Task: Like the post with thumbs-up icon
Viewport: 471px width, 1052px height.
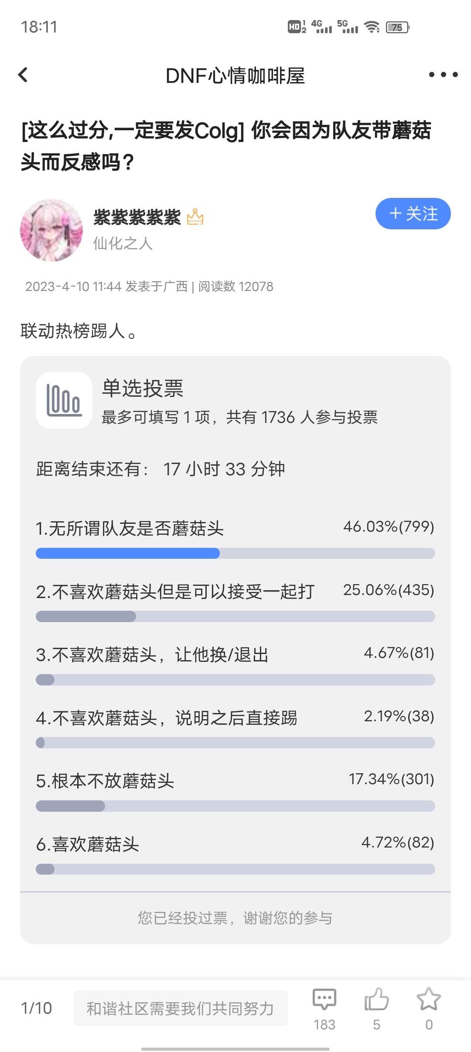Action: click(x=377, y=999)
